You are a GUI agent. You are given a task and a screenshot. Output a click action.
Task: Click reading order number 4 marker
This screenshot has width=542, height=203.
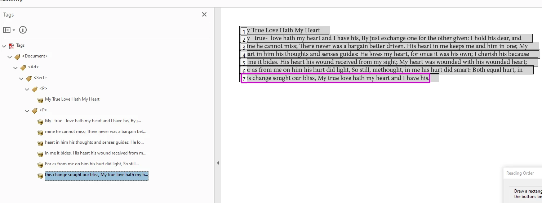244,55
